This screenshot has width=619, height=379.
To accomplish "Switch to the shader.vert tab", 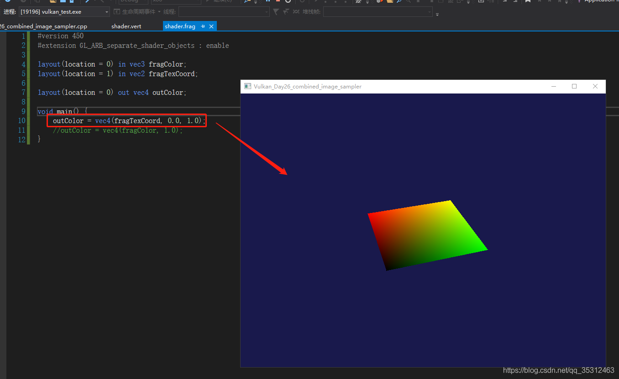I will click(126, 26).
